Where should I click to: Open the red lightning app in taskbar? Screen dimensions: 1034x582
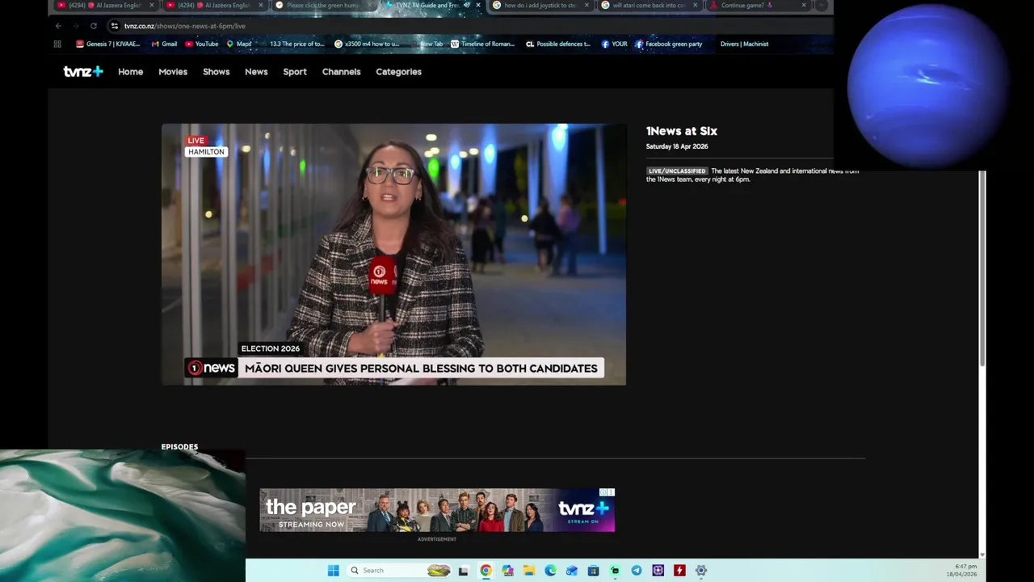(x=679, y=571)
